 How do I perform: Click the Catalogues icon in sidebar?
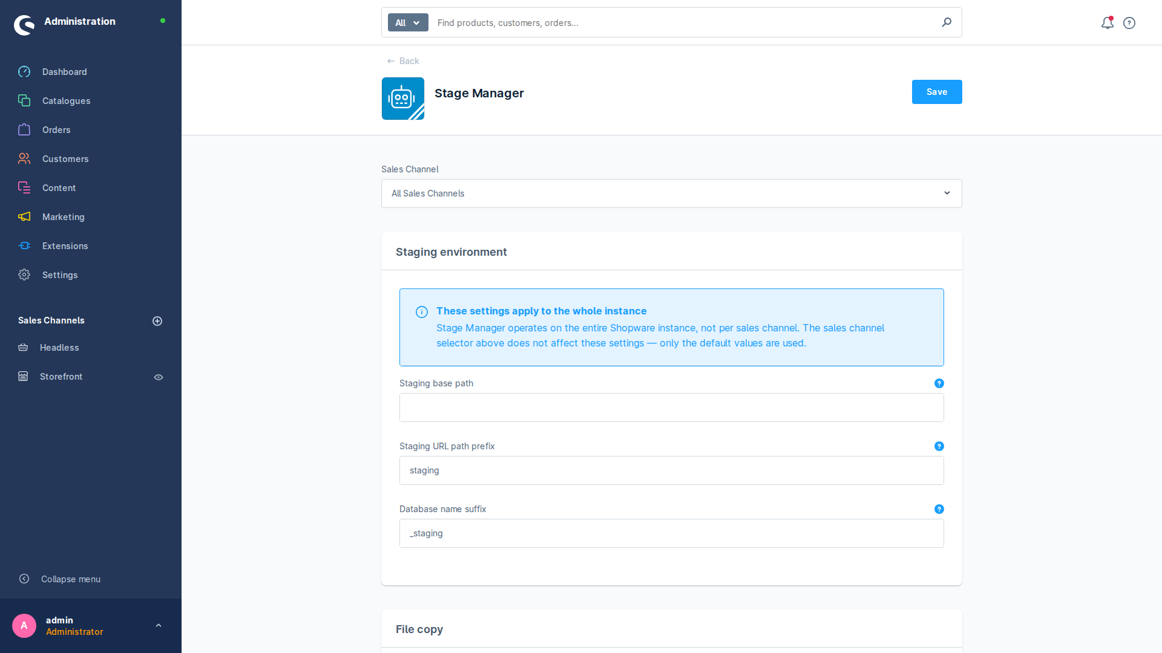tap(24, 101)
